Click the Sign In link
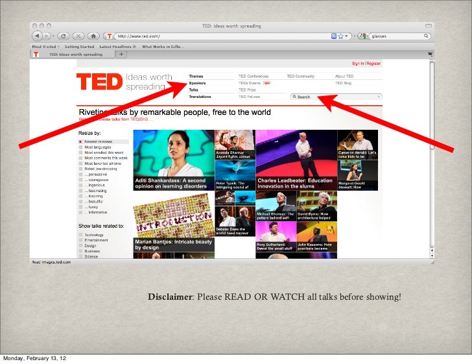The width and height of the screenshot is (472, 364). (358, 64)
